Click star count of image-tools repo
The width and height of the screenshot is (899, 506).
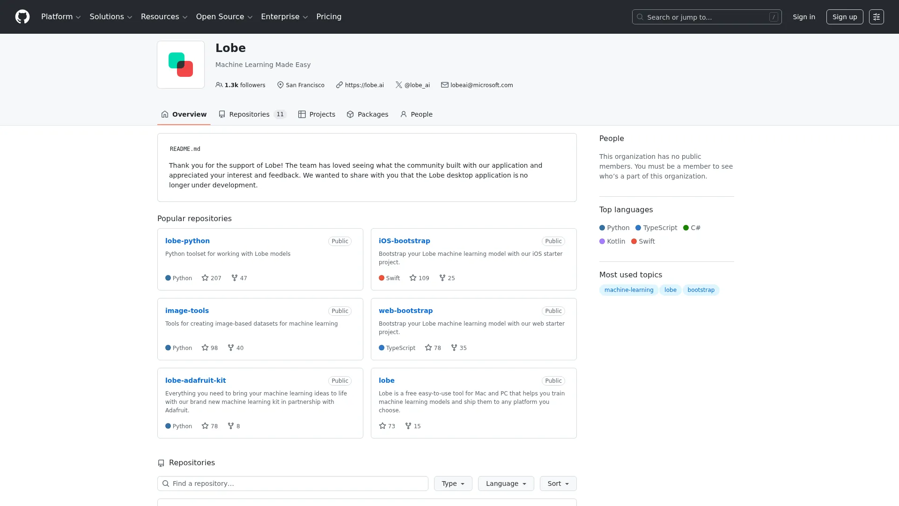click(x=210, y=348)
